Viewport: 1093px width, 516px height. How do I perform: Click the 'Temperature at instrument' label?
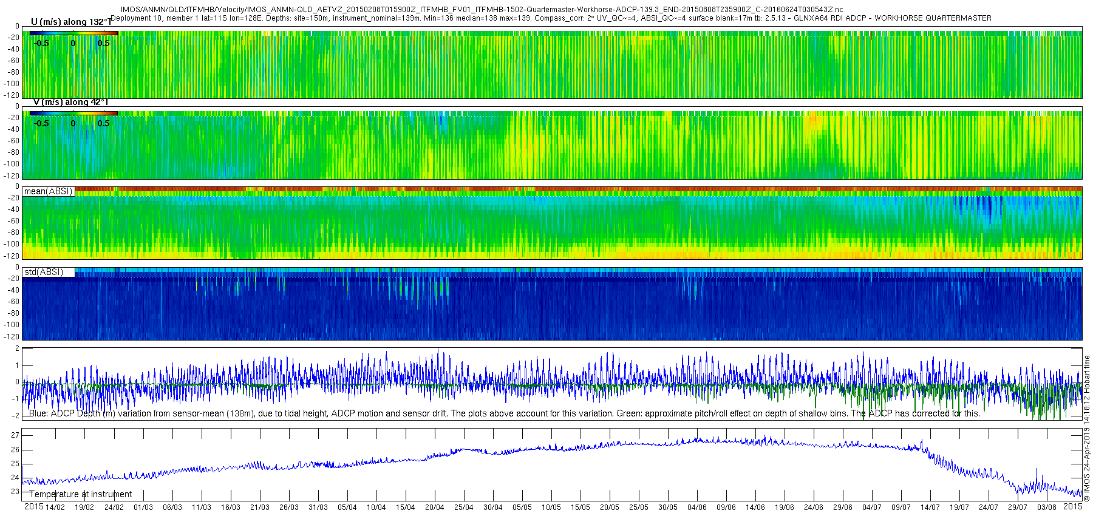81,494
